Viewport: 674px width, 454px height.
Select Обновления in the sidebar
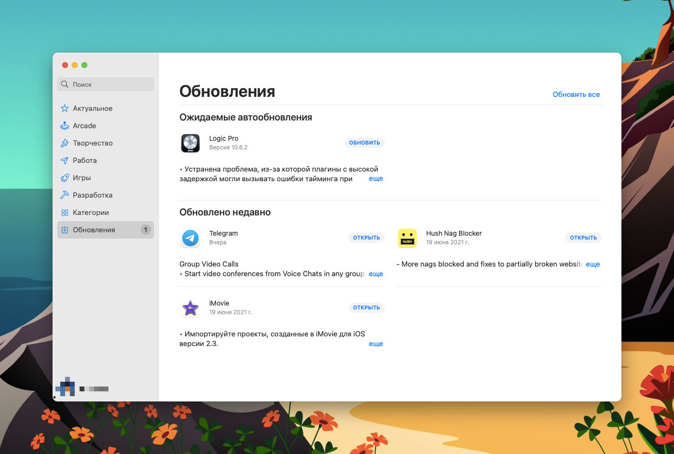pos(106,230)
